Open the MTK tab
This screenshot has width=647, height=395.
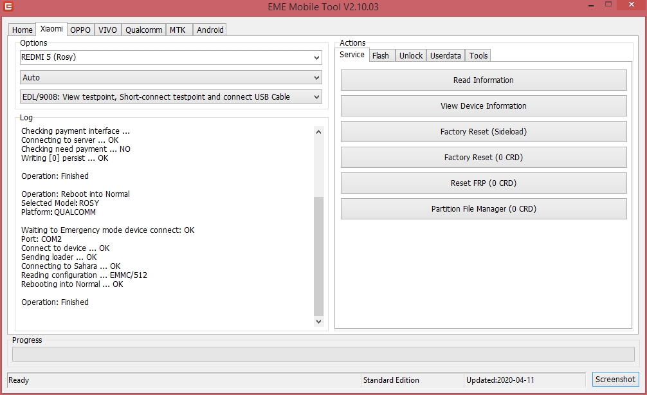tap(178, 30)
